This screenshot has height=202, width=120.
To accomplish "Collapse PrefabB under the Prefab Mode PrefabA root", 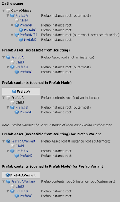I will tap(8, 107).
